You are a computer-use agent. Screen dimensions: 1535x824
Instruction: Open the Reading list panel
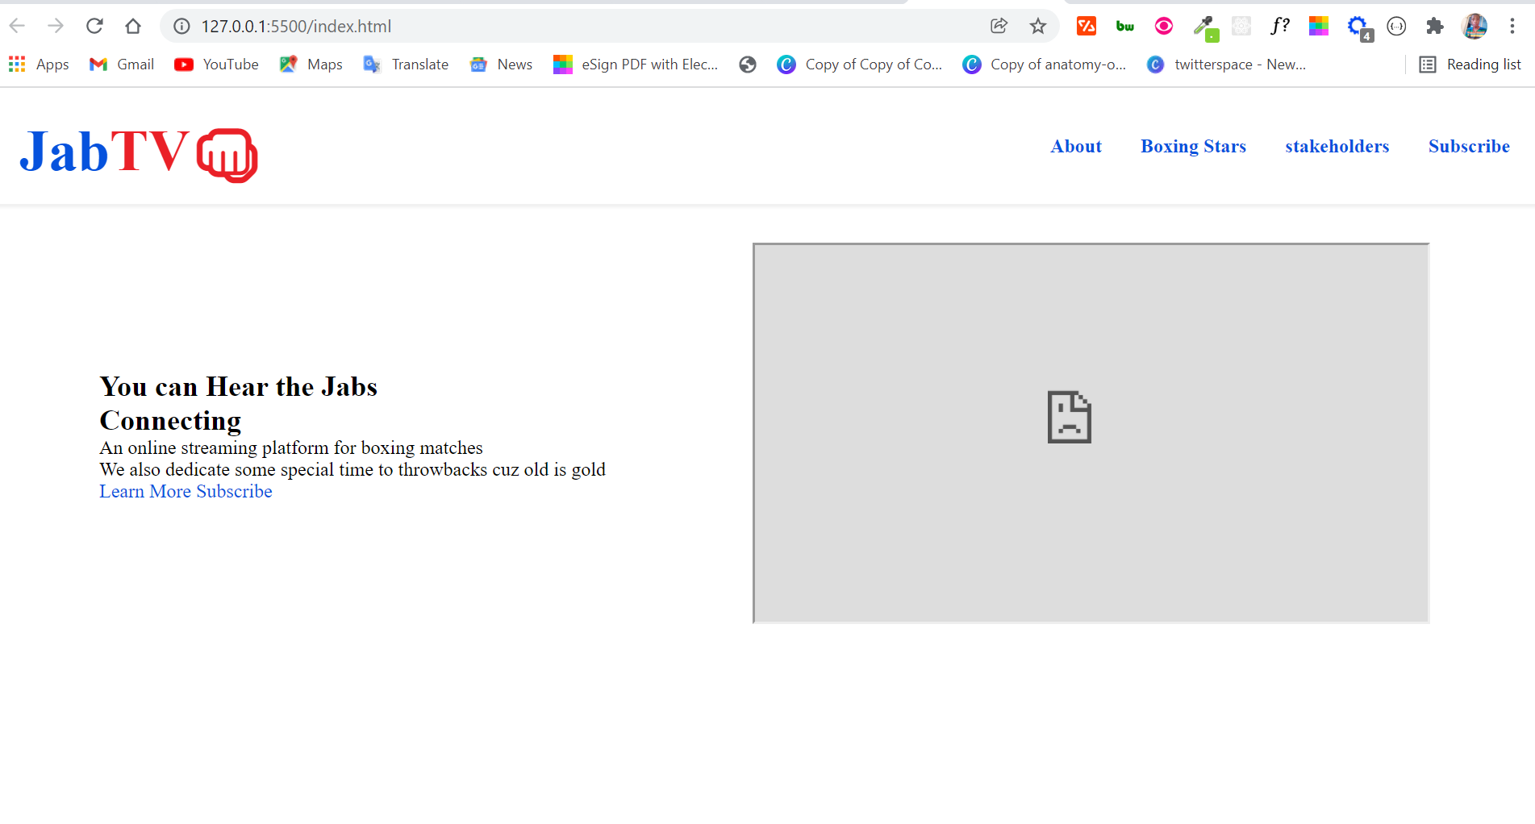1470,65
